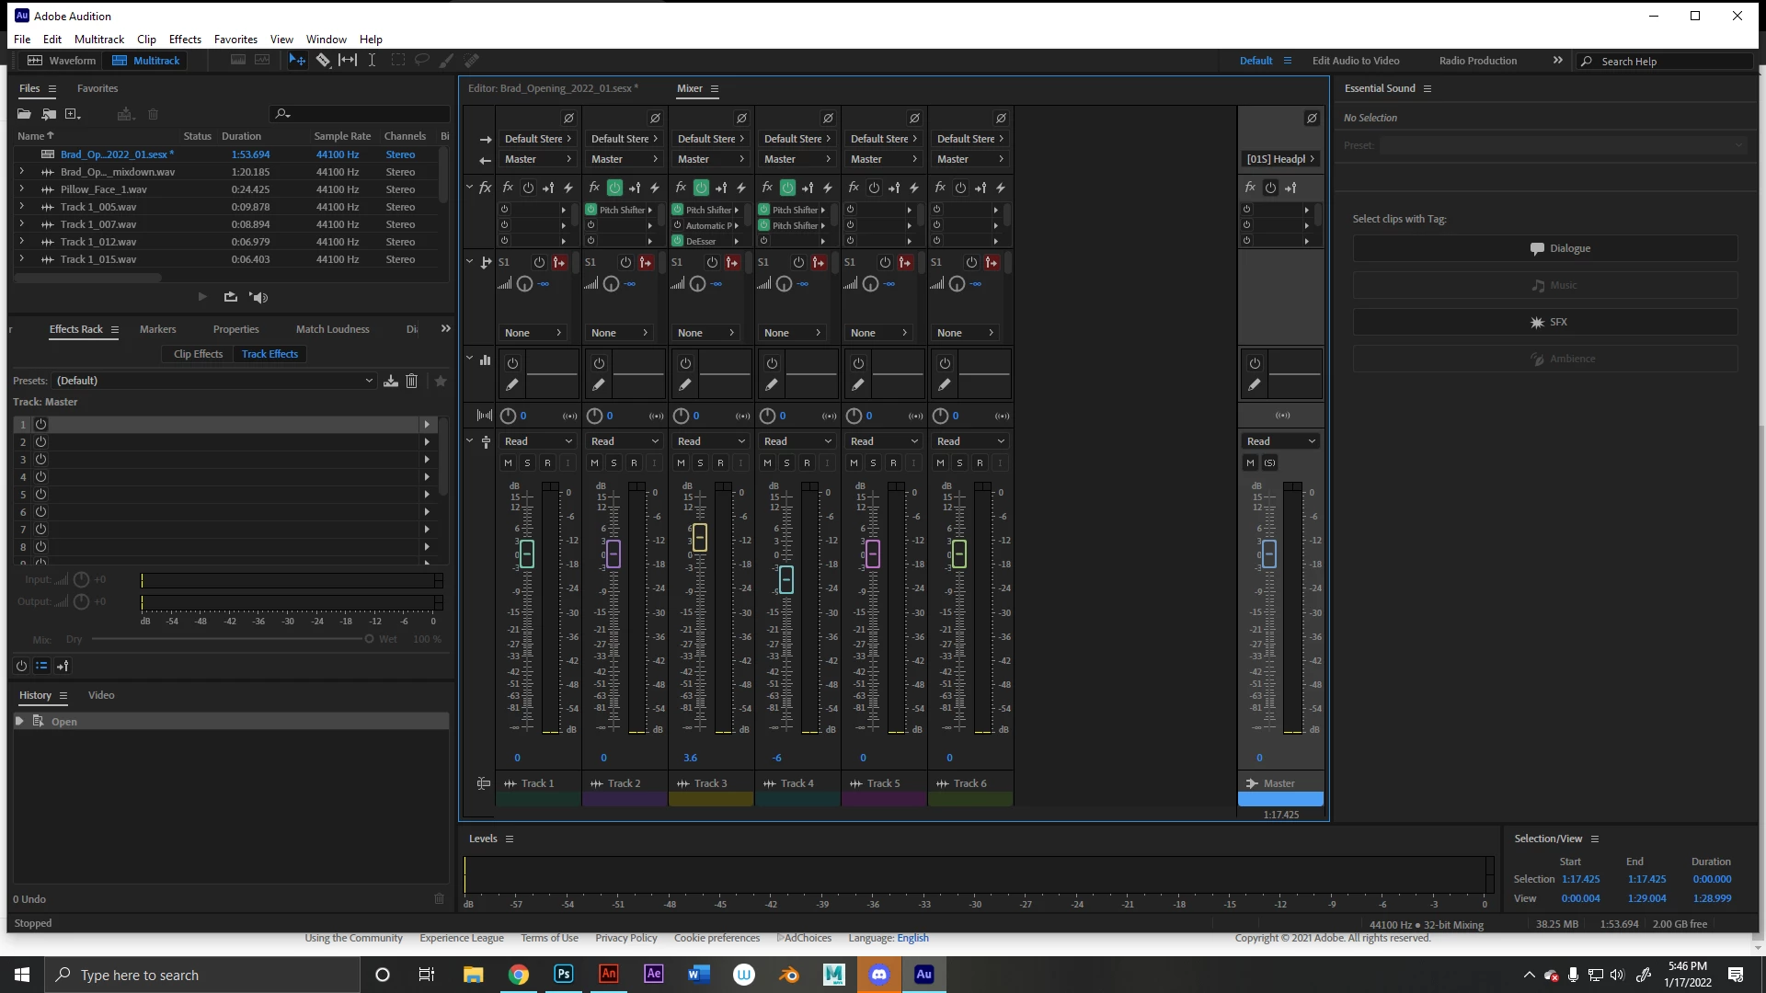Click Open File folder icon in Files panel
The width and height of the screenshot is (1766, 993).
point(24,114)
